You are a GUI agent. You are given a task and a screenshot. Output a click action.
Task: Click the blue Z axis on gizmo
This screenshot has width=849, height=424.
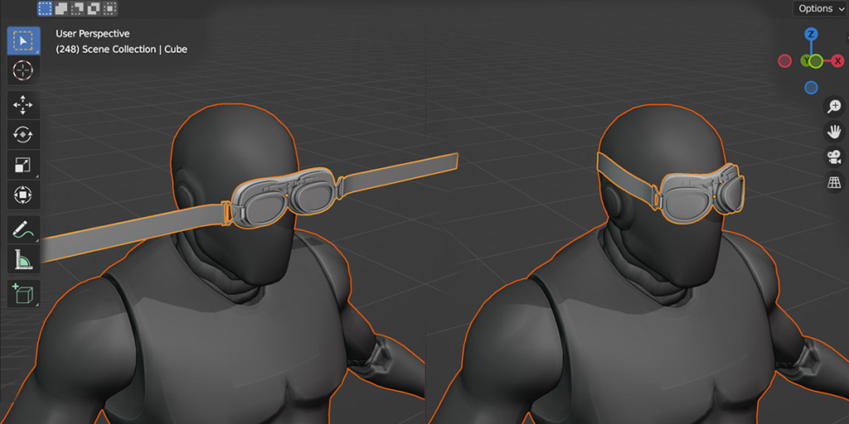(x=811, y=34)
